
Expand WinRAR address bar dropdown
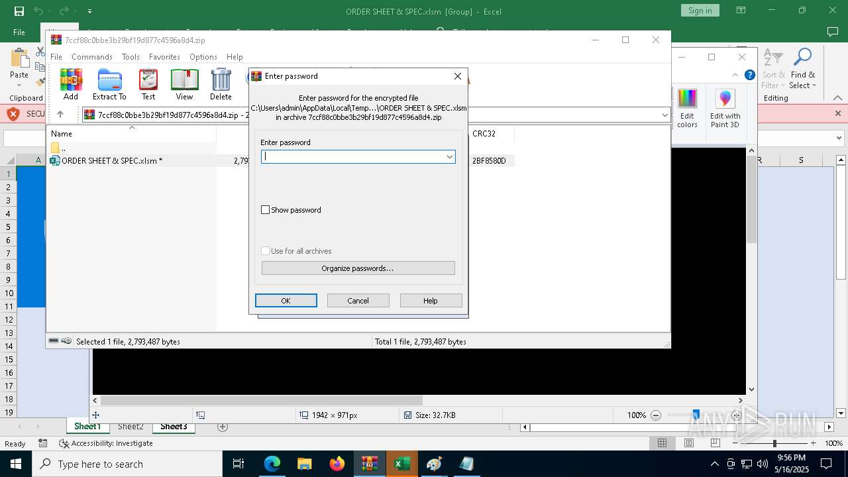point(664,115)
